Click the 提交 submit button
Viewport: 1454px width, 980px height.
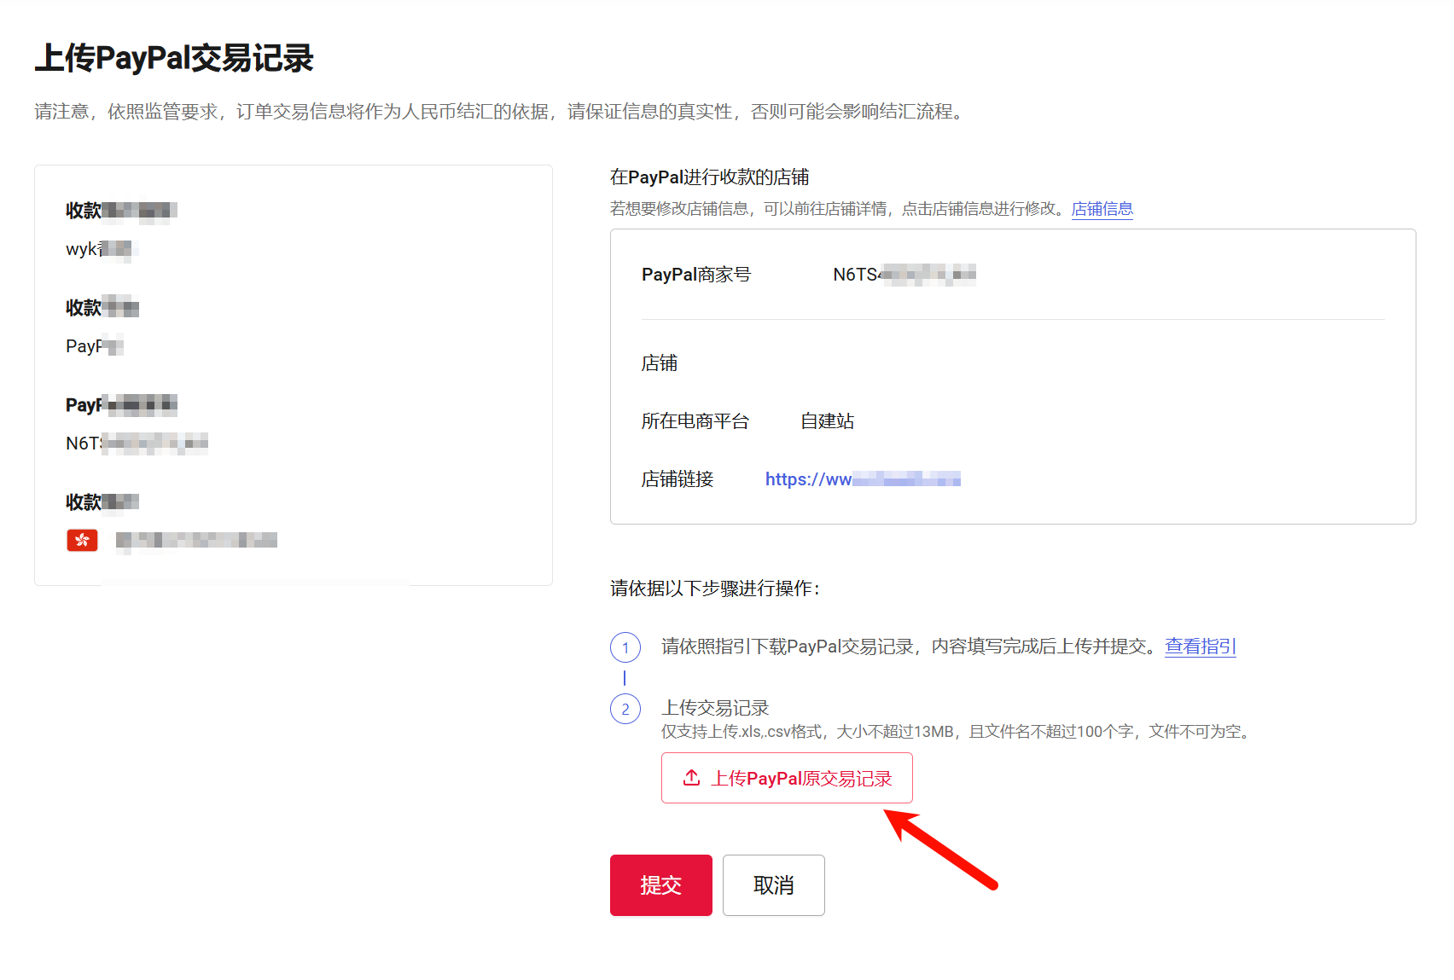pyautogui.click(x=660, y=885)
